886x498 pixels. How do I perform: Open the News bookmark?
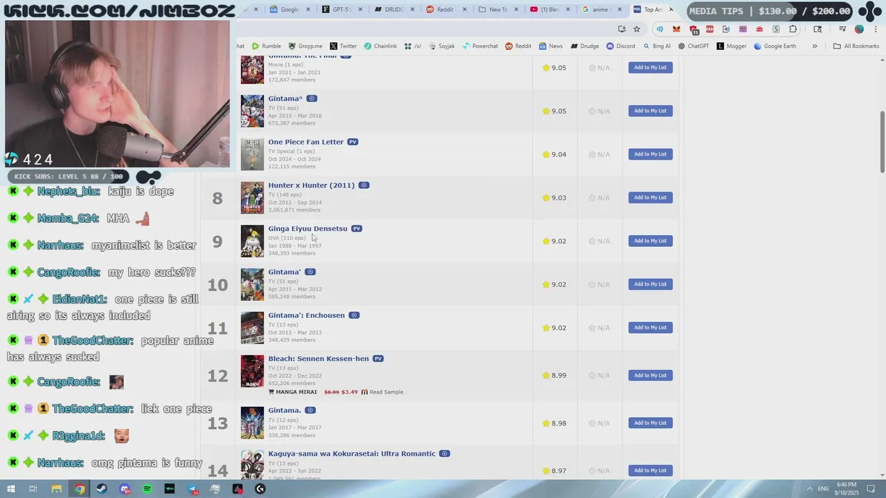point(551,46)
